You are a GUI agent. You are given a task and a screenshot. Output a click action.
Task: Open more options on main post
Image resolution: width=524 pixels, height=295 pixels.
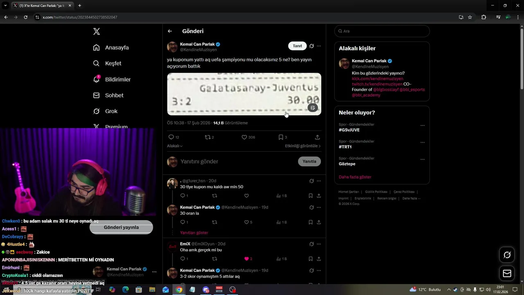(x=319, y=46)
